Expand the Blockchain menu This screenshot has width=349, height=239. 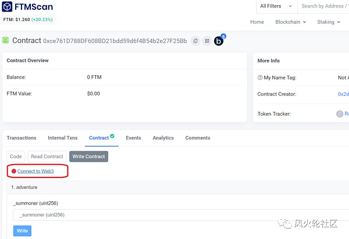pyautogui.click(x=291, y=22)
